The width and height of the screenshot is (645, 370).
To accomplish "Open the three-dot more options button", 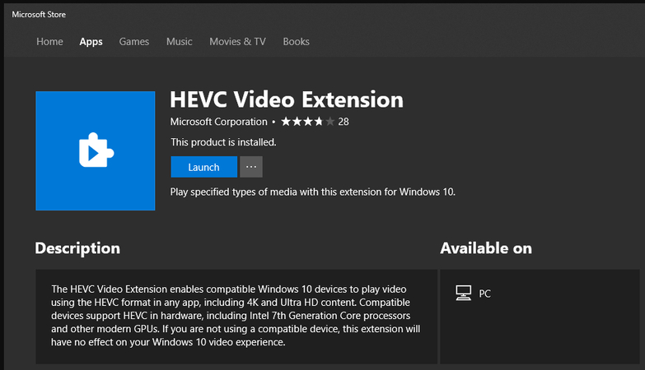I will coord(251,167).
